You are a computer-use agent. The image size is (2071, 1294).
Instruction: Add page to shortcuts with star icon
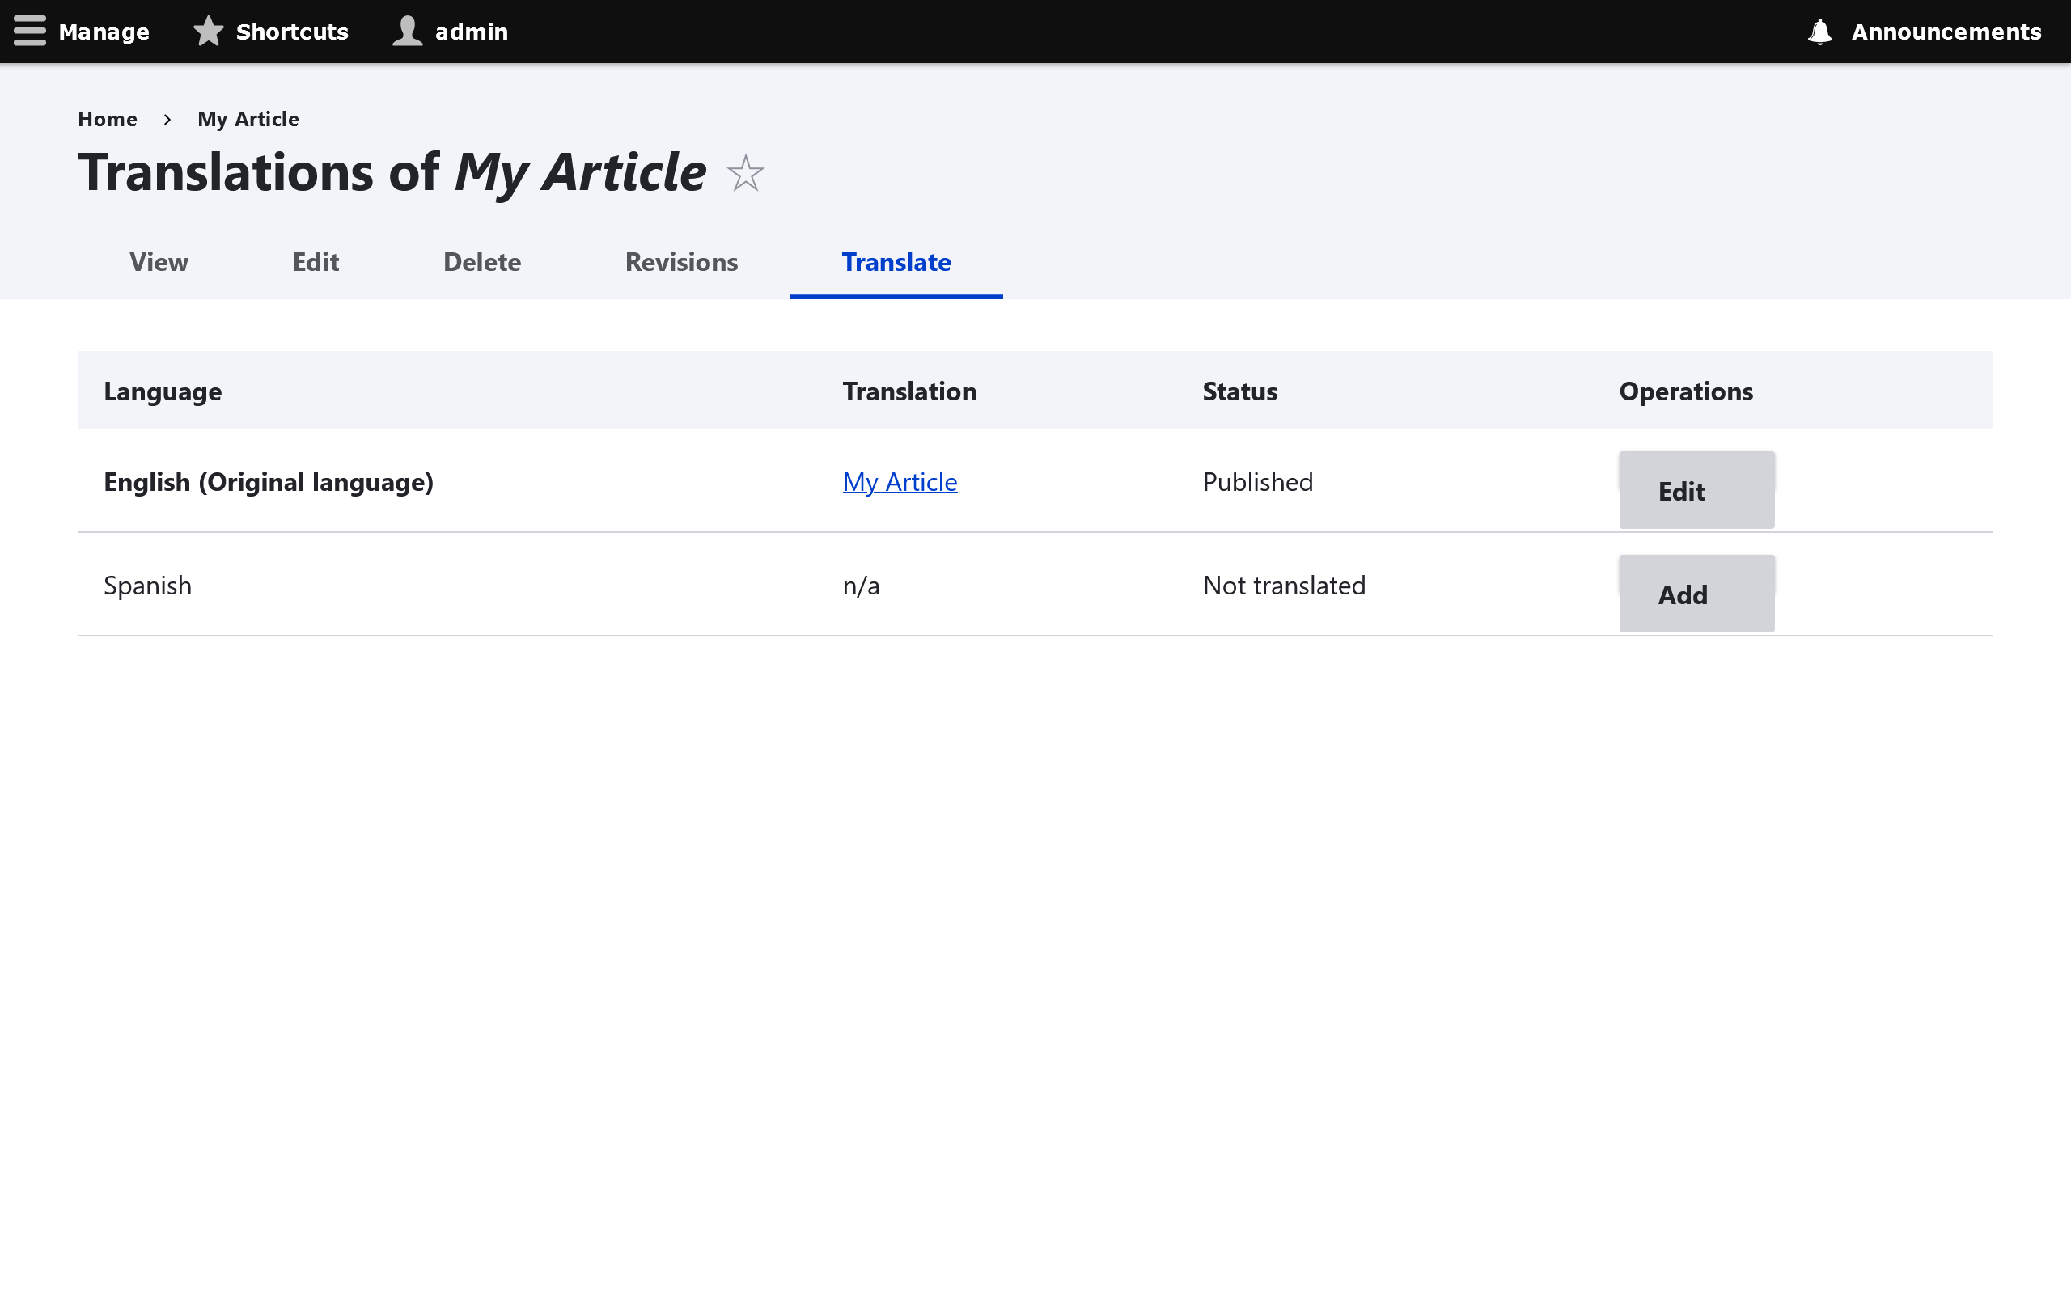pos(745,173)
